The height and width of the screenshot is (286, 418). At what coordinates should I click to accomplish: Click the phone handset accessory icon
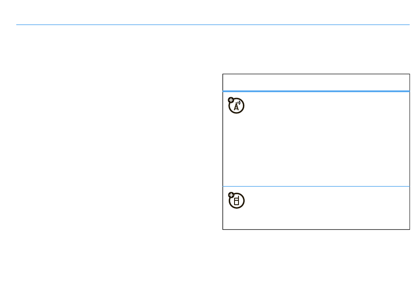click(236, 200)
